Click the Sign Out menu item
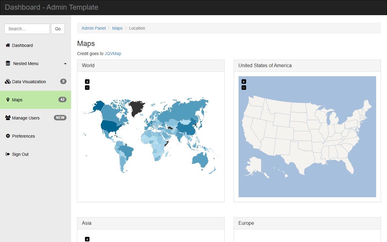Viewport: 387px width, 242px height. [35, 154]
